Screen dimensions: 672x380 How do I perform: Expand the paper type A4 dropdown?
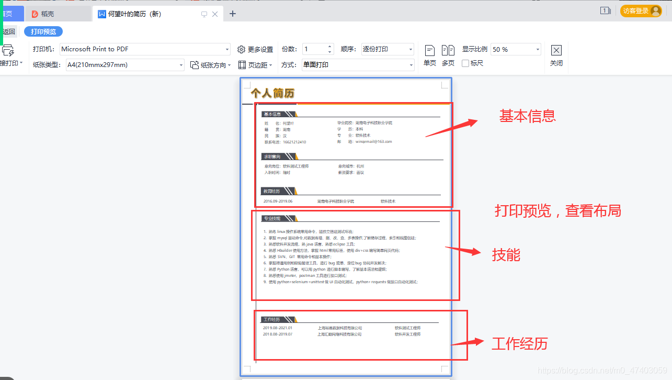181,65
